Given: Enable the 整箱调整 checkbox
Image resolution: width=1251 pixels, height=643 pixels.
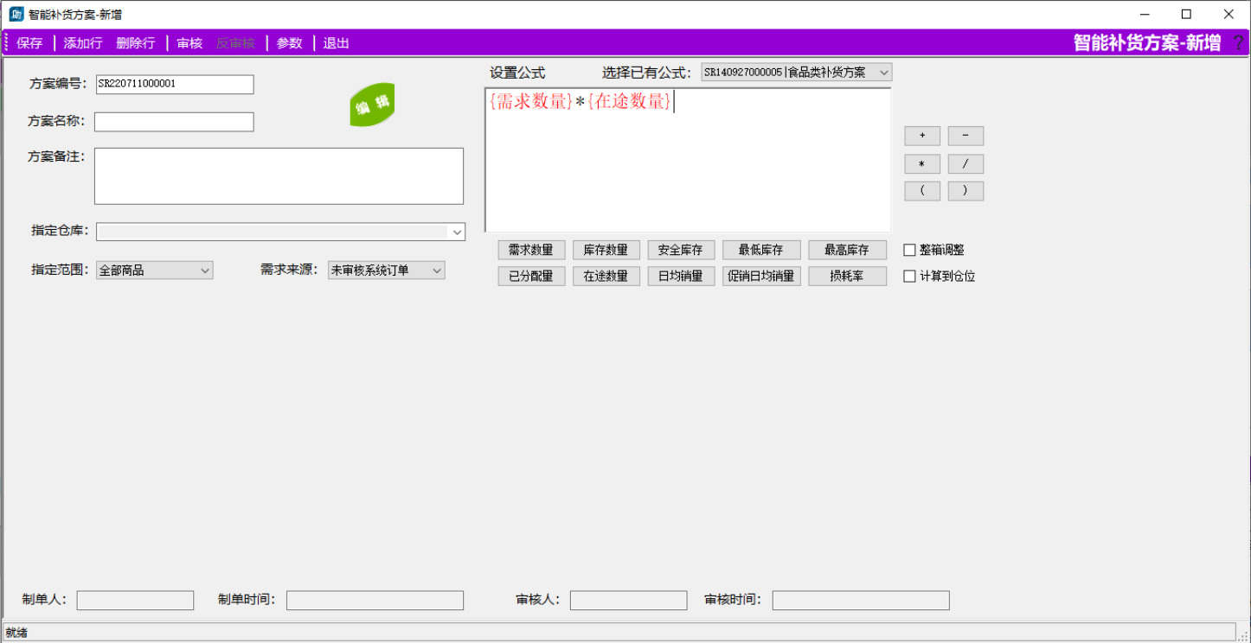Looking at the screenshot, I should pyautogui.click(x=909, y=250).
